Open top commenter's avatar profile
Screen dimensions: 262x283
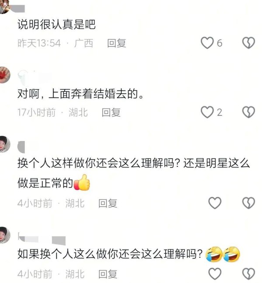coord(4,7)
